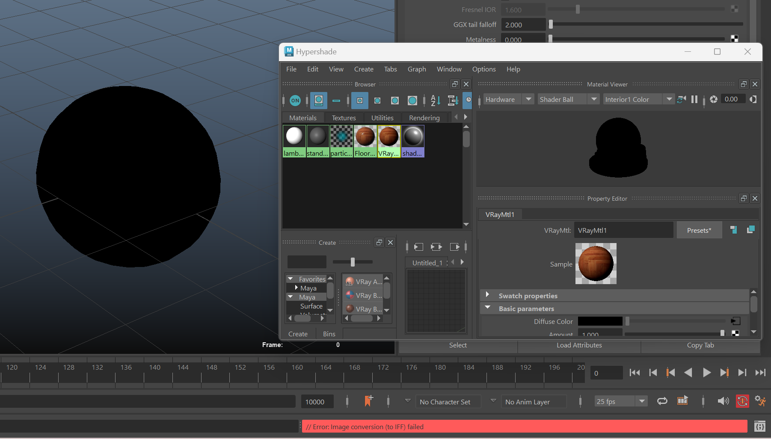The height and width of the screenshot is (439, 771).
Task: Select the Surface category in Create panel
Action: [311, 306]
